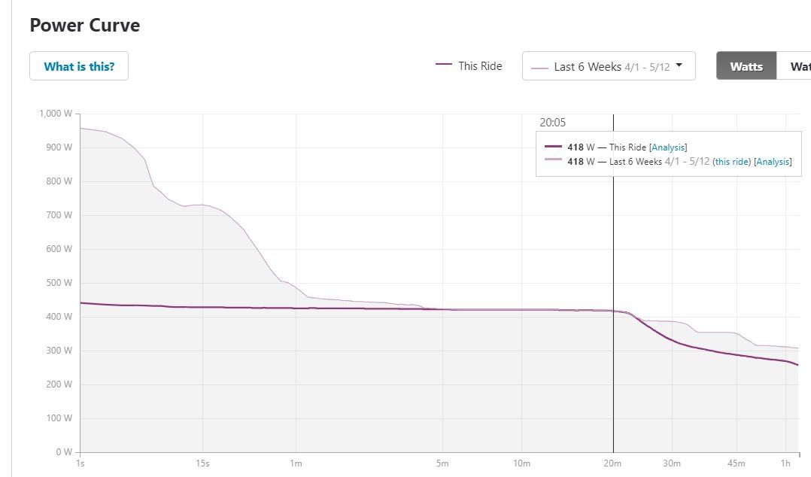Click the caret arrow beside 4/1 - 5/12

click(679, 65)
